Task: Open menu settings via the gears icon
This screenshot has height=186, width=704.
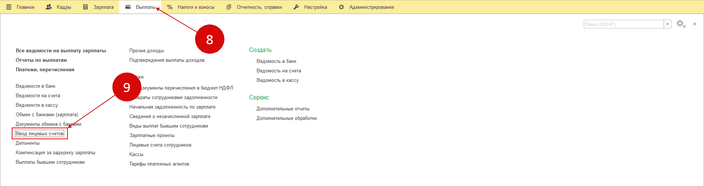Action: 681,24
